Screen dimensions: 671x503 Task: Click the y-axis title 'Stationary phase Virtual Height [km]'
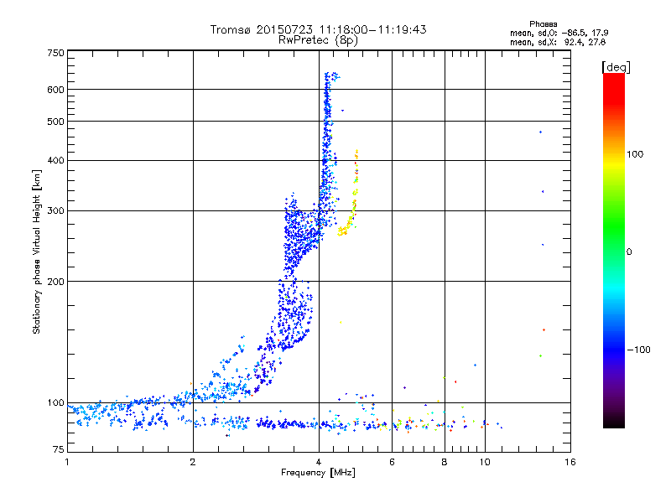(x=37, y=252)
